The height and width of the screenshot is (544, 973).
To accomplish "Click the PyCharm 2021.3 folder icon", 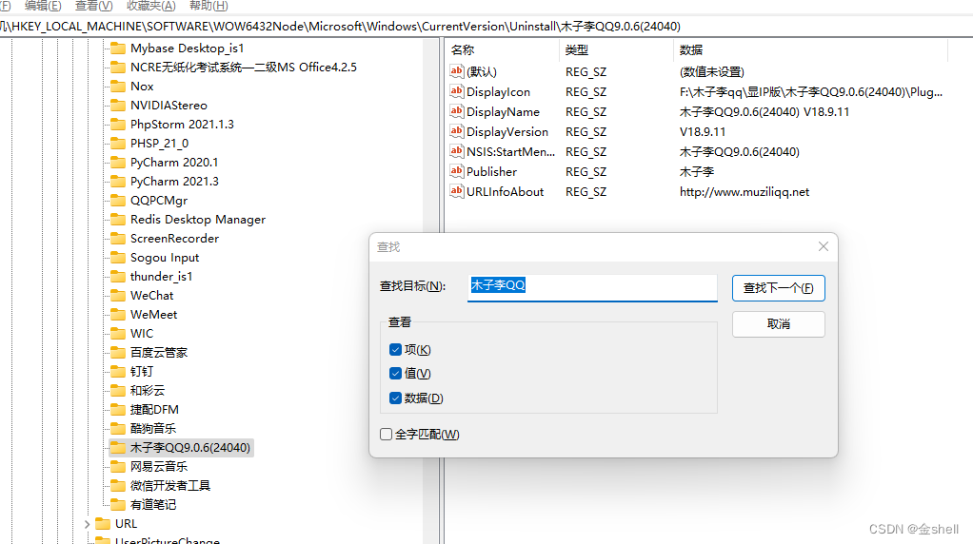I will (x=118, y=182).
